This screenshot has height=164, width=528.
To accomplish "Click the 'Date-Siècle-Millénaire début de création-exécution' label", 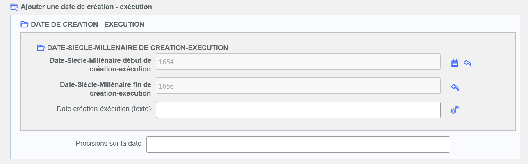I will coord(100,65).
